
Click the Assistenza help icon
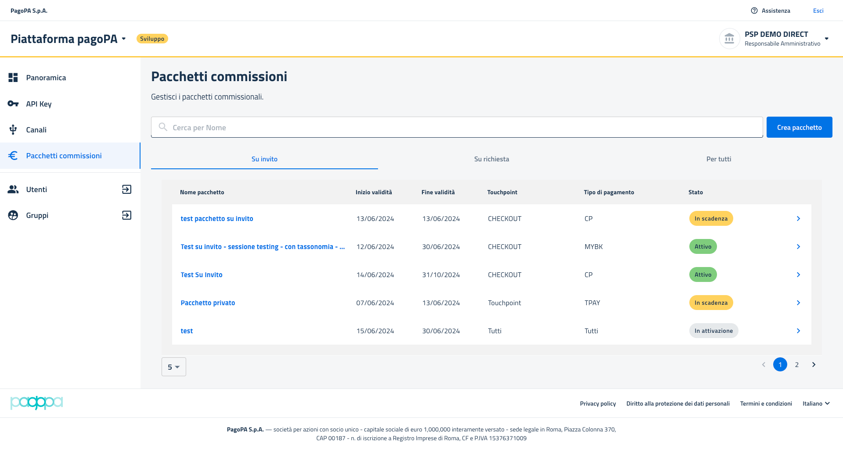click(x=754, y=11)
